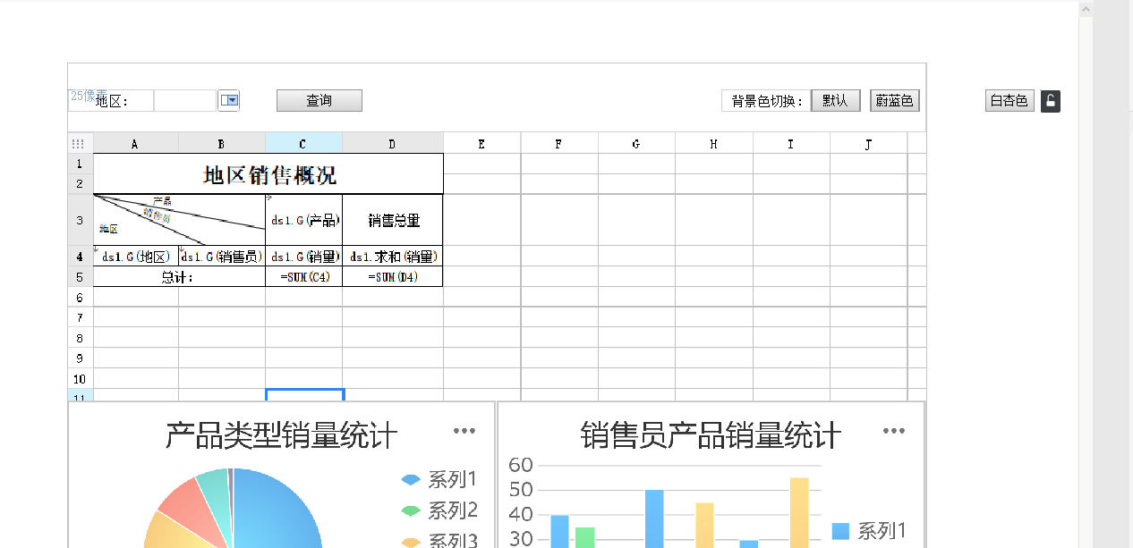1133x548 pixels.
Task: Select row 4 header
Action: point(81,256)
